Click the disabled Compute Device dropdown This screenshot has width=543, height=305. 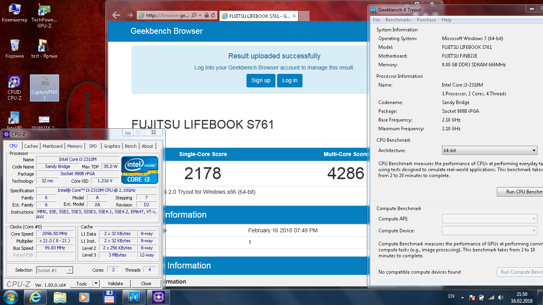(490, 231)
